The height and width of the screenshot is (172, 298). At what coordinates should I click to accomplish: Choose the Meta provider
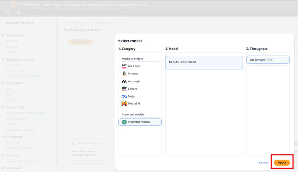click(128, 96)
